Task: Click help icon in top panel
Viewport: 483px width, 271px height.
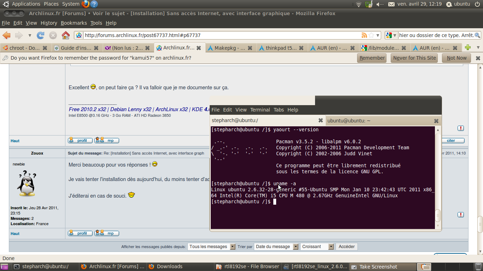Action: (x=94, y=4)
